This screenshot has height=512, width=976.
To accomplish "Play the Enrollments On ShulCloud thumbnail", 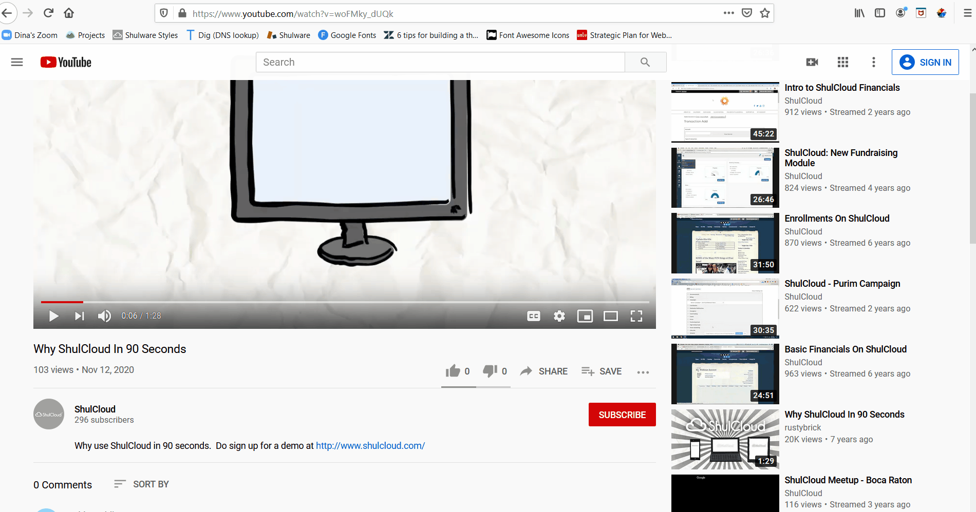I will (724, 243).
